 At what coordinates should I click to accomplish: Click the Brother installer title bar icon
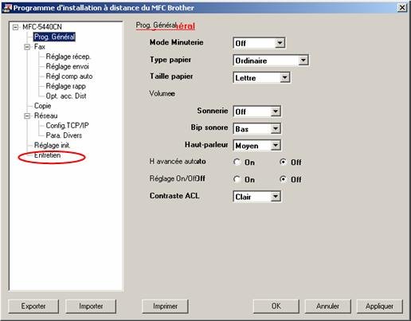tap(7, 8)
